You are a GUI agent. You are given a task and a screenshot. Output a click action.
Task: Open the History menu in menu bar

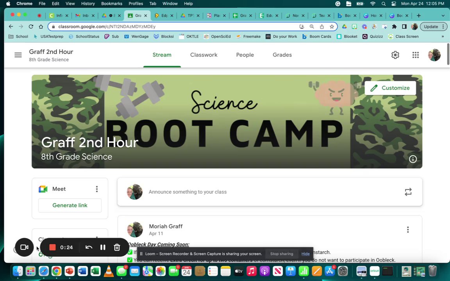(88, 4)
